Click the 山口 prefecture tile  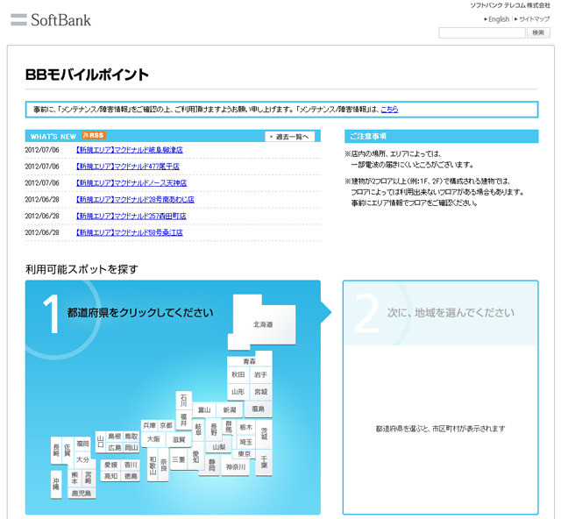tap(100, 442)
